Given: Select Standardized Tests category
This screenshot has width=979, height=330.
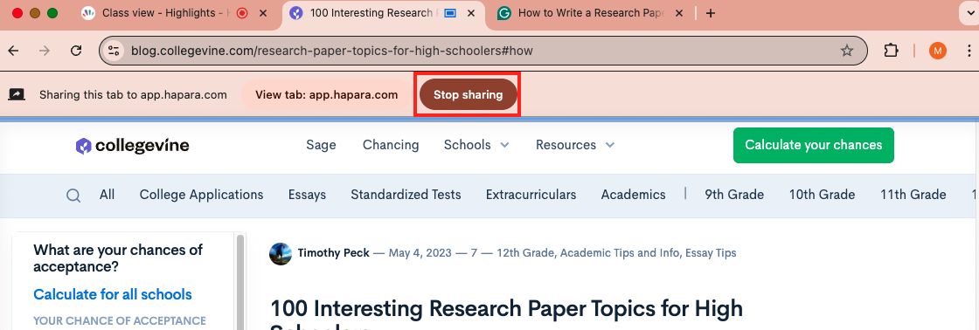Looking at the screenshot, I should coord(406,195).
